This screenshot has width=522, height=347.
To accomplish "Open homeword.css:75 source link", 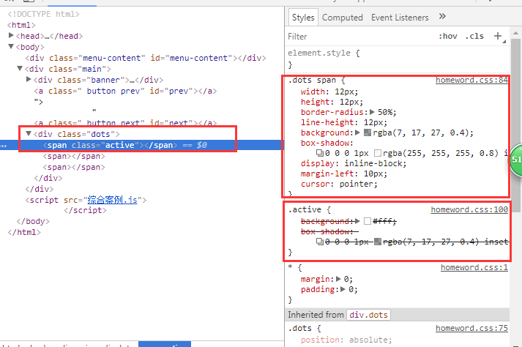I will (471, 328).
